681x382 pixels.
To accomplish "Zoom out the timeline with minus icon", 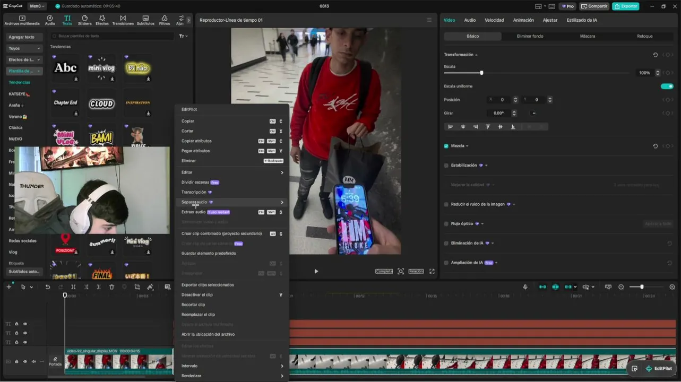I will (x=621, y=287).
